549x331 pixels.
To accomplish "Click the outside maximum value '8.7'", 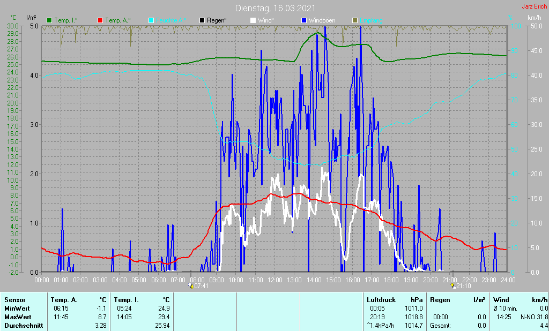I will pos(101,317).
